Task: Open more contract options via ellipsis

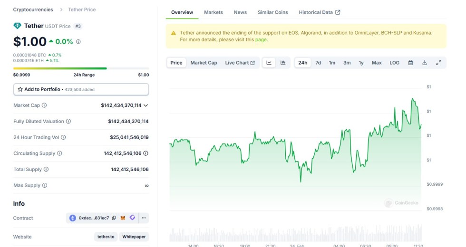Action: click(144, 218)
